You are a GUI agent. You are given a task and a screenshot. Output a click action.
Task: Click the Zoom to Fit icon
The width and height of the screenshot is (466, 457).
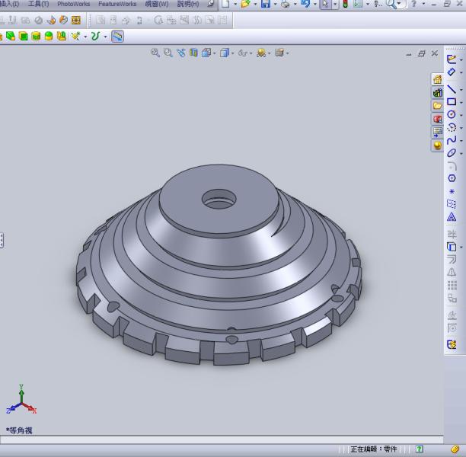tap(155, 53)
